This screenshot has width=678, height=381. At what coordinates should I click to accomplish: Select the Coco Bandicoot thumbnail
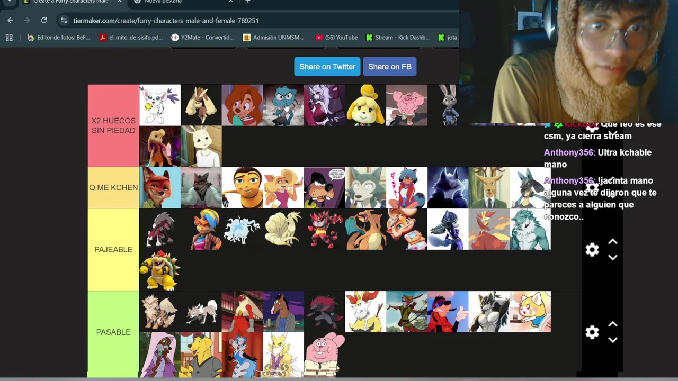[407, 229]
